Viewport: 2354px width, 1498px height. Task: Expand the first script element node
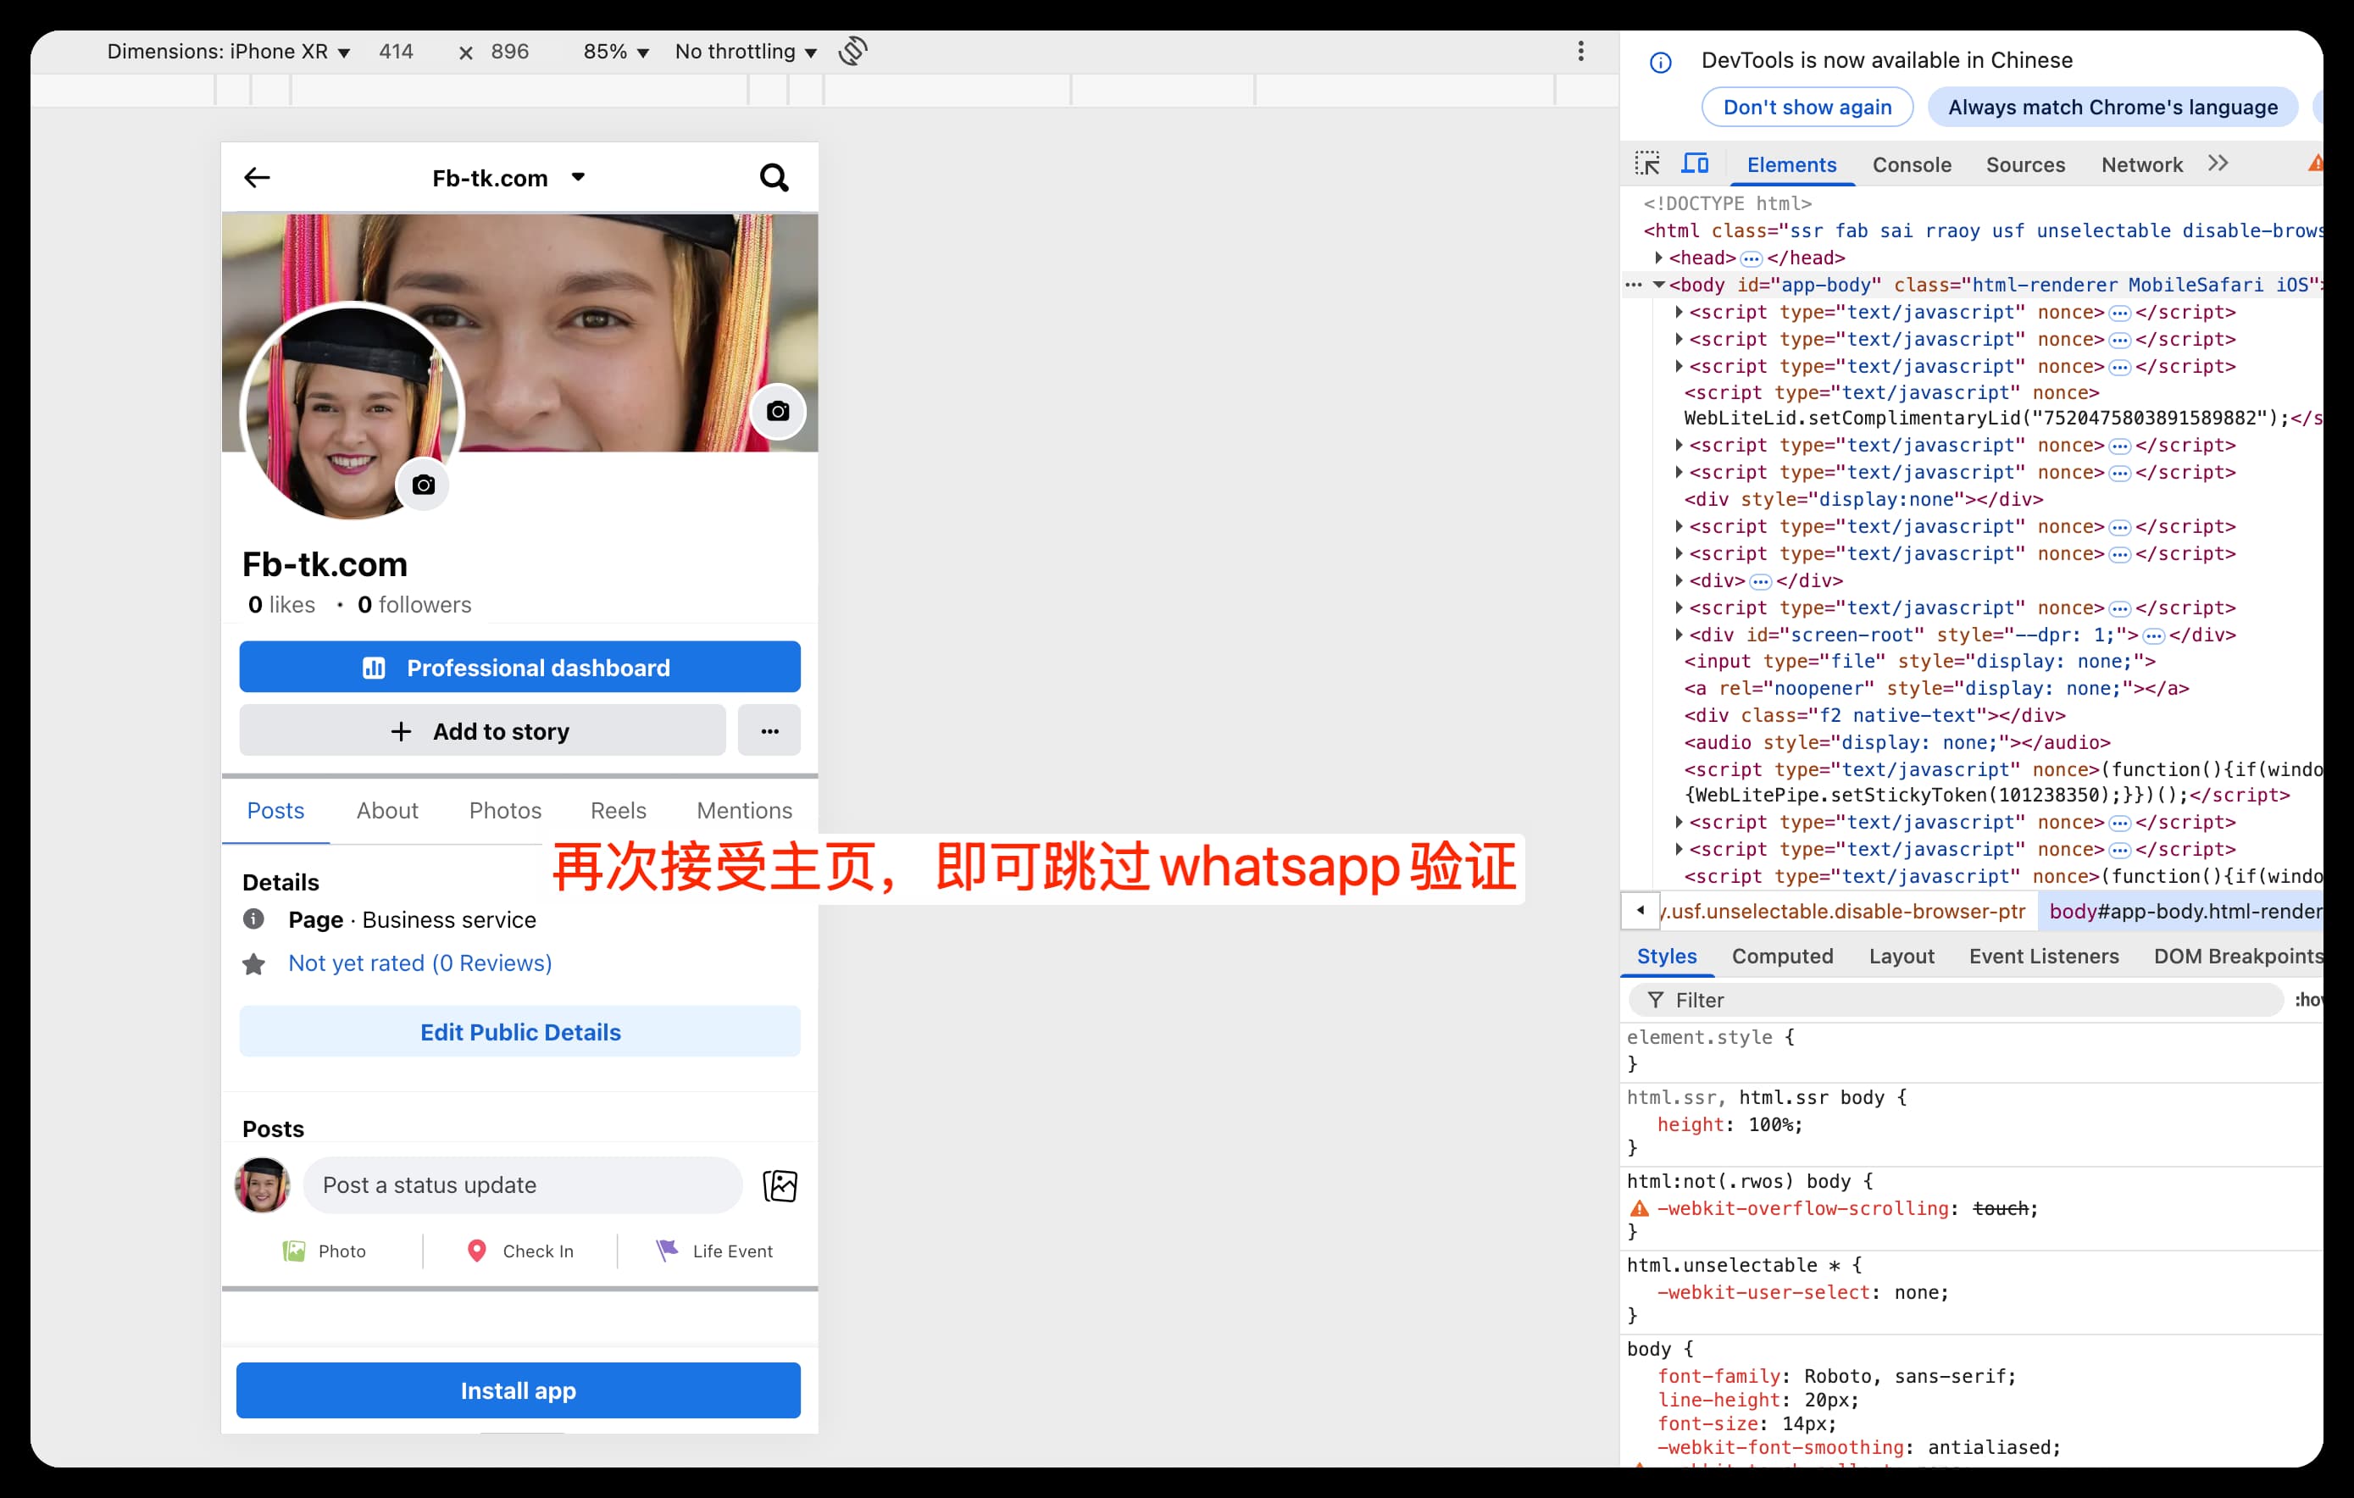(1679, 313)
